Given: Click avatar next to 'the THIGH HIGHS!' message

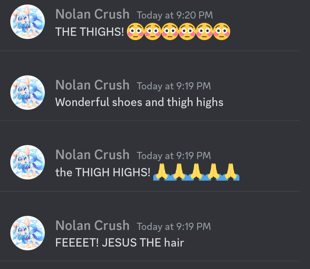Looking at the screenshot, I should coord(28,162).
